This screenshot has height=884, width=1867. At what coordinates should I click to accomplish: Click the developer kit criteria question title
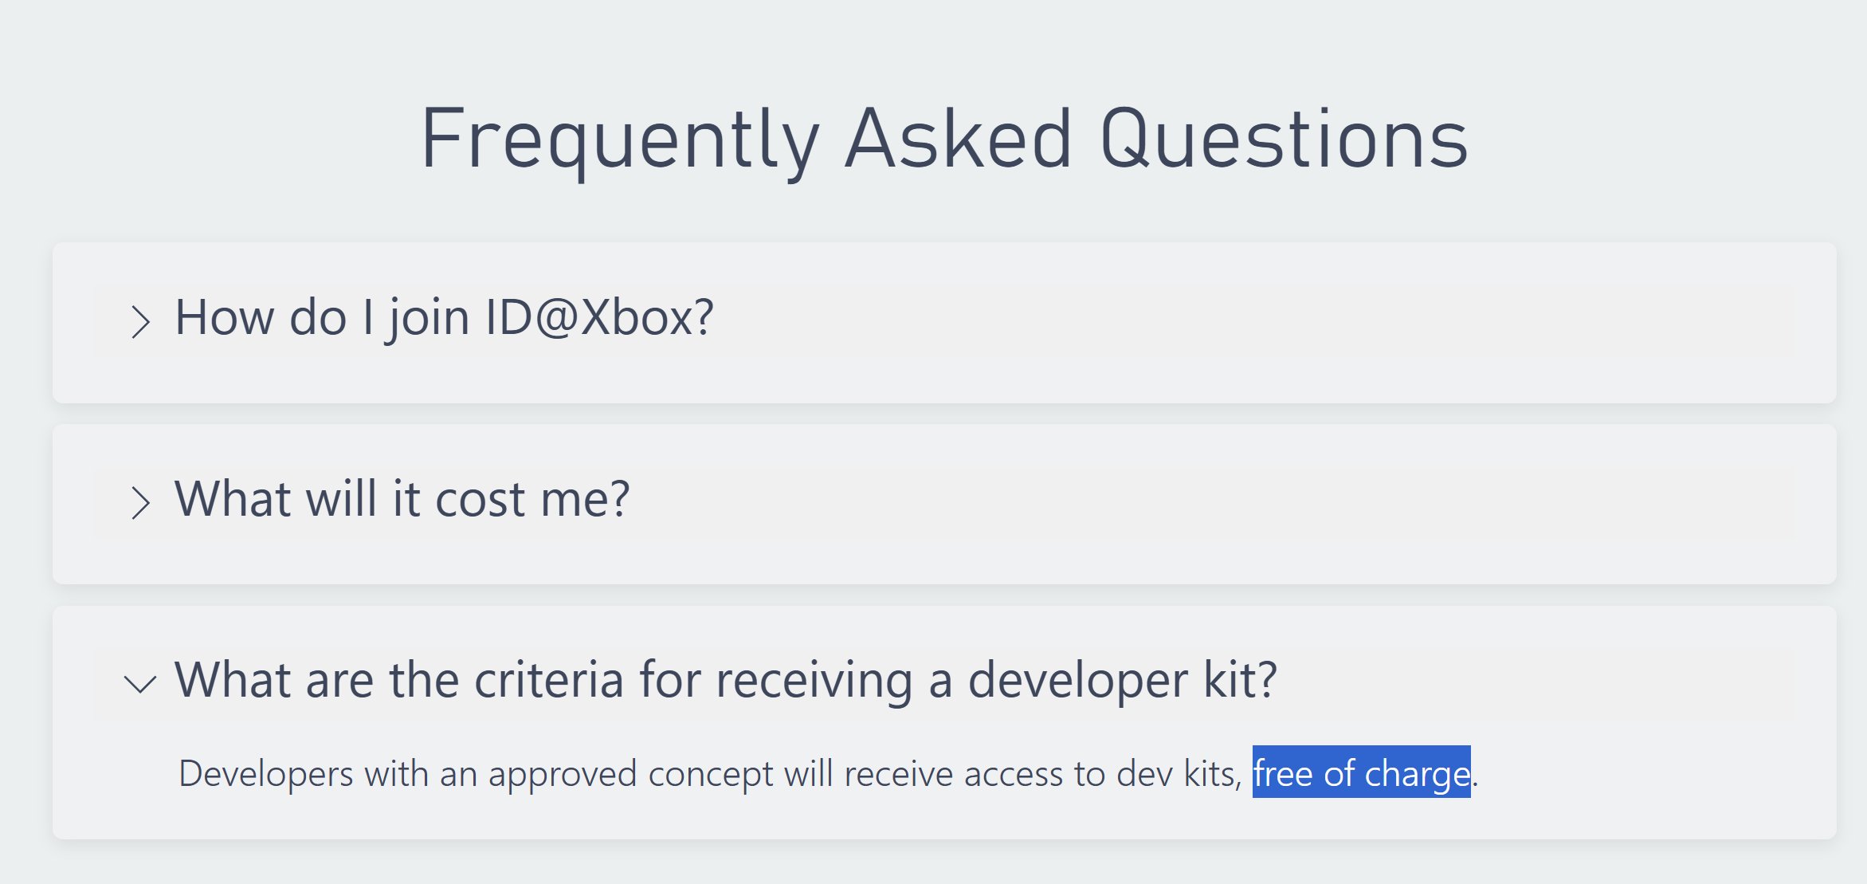click(x=725, y=681)
